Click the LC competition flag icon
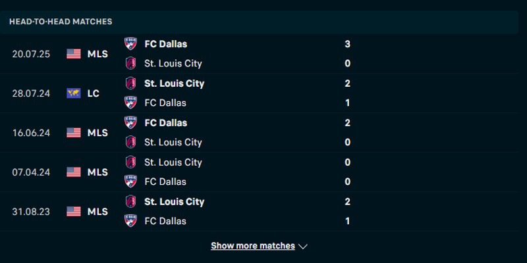 (x=74, y=93)
